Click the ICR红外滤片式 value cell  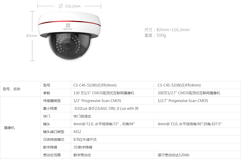coord(156,139)
